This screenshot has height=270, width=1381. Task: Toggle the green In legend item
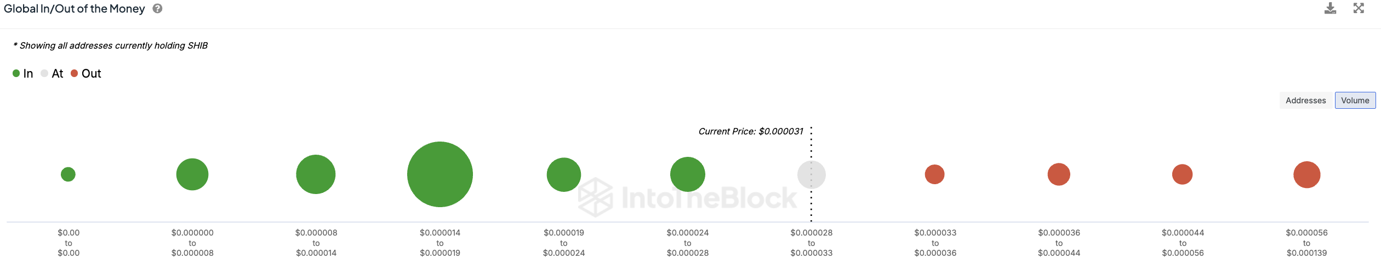click(x=23, y=73)
